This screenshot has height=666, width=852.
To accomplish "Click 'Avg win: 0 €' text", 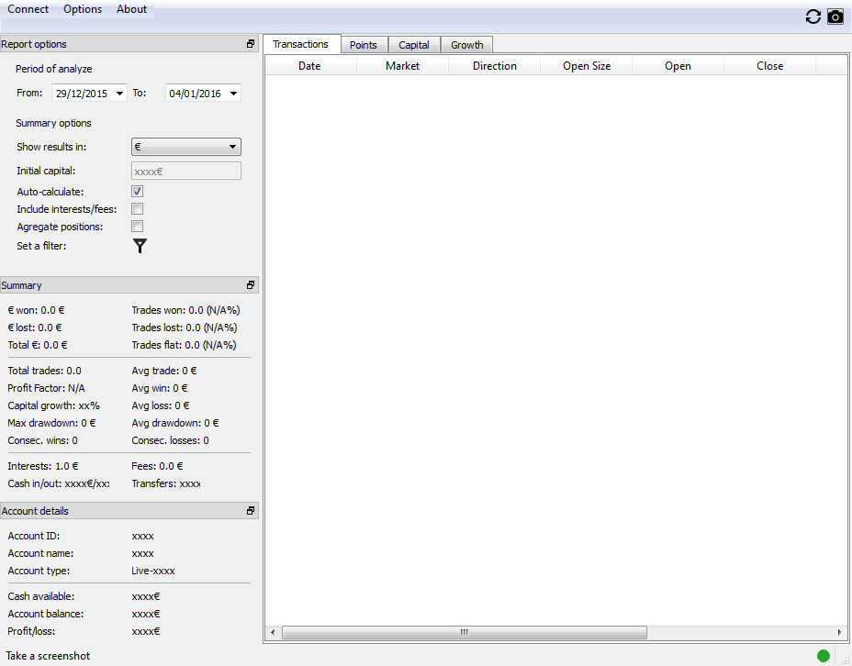I will pyautogui.click(x=160, y=388).
